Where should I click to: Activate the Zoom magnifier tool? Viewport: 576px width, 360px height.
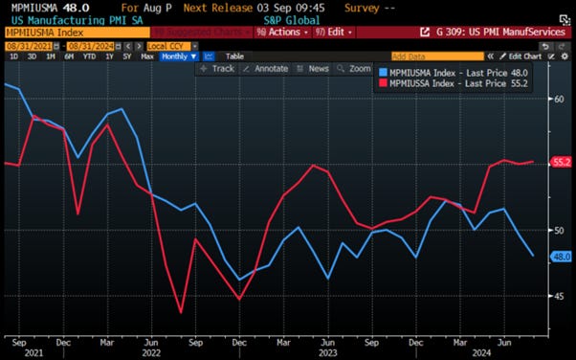coord(354,69)
